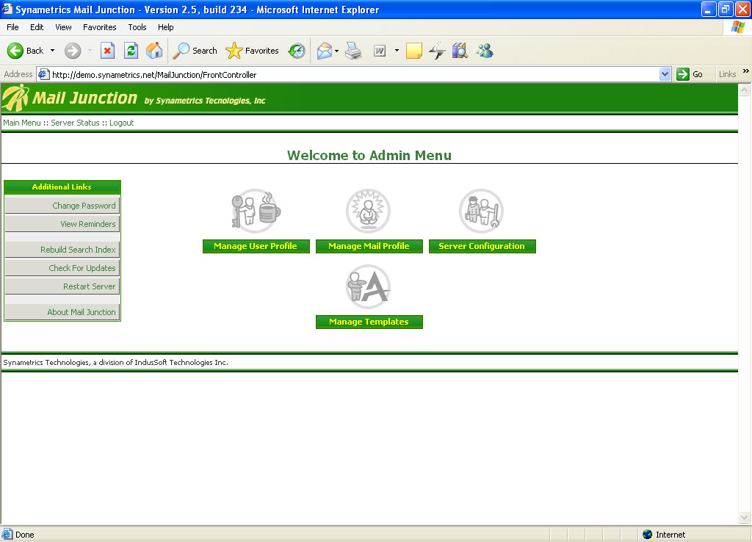The height and width of the screenshot is (542, 752).
Task: Open the Tools menu
Action: click(137, 27)
